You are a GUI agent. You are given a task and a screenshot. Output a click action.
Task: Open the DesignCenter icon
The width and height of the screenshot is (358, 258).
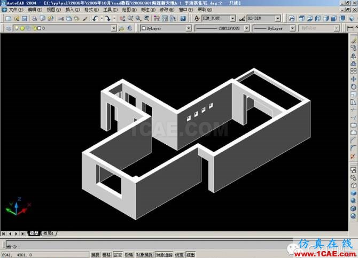pyautogui.click(x=165, y=19)
